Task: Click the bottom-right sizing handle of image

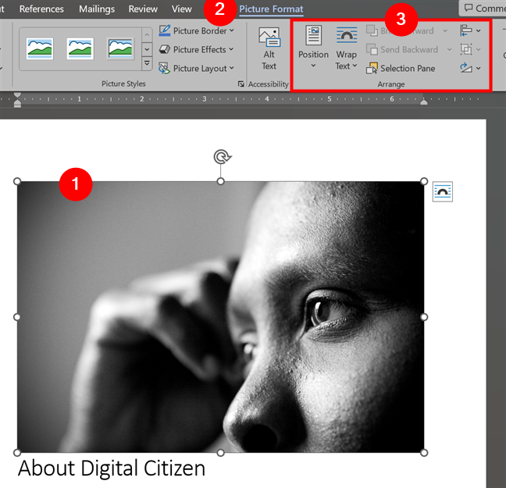Action: point(424,453)
